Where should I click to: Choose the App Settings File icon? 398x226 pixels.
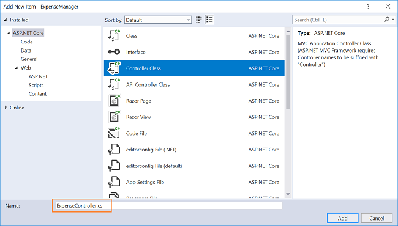coord(114,182)
